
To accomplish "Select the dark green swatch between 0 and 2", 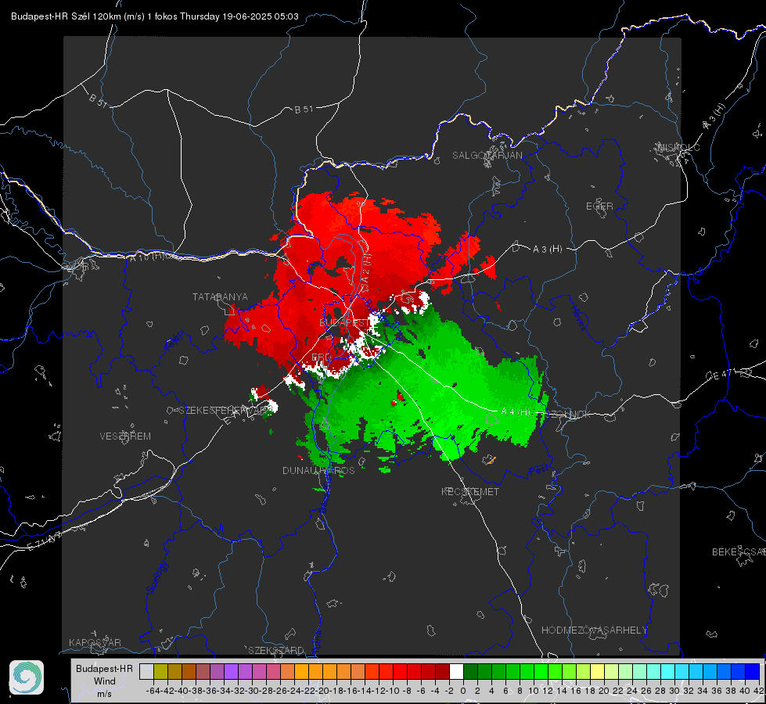I will click(470, 671).
